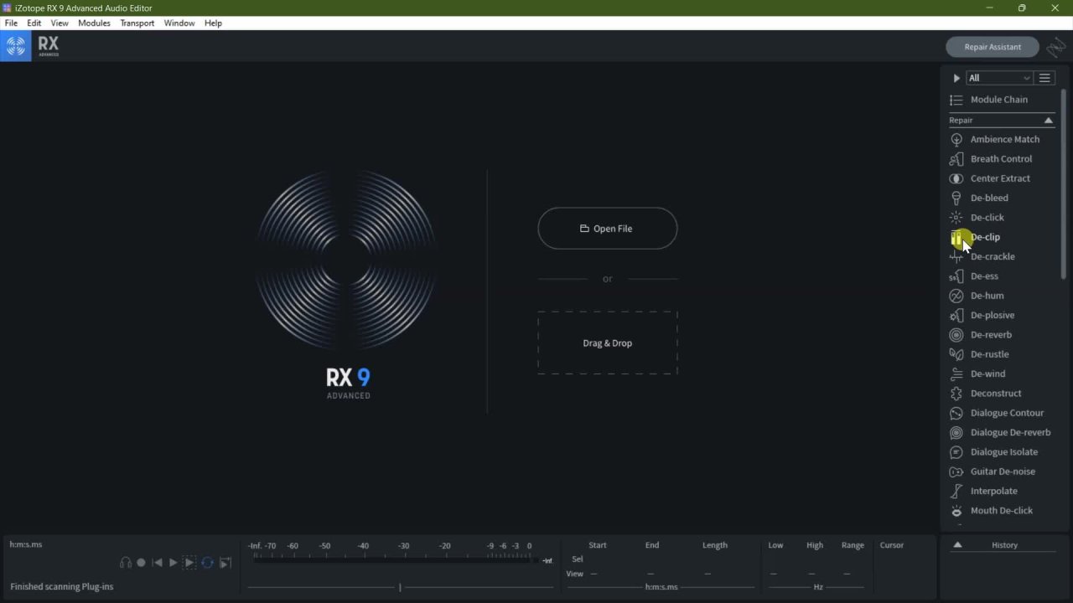Collapse the Repair module section
The height and width of the screenshot is (603, 1073).
click(1048, 121)
